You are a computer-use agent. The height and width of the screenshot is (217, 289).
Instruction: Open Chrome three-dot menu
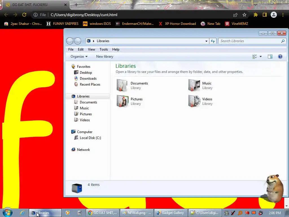pyautogui.click(x=283, y=15)
